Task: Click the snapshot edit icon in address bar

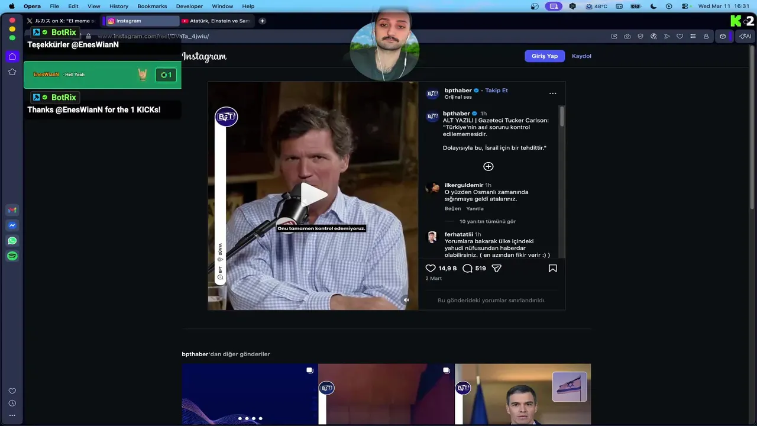Action: (x=614, y=36)
